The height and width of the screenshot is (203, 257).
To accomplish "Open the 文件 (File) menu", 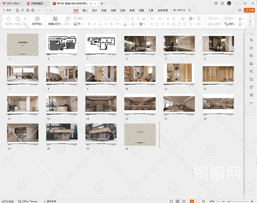I will coord(7,10).
